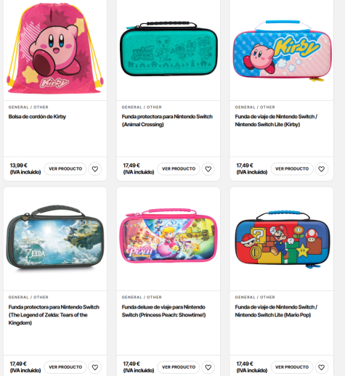The height and width of the screenshot is (376, 345).
Task: Click the Mario Pop case picture
Action: tap(282, 239)
